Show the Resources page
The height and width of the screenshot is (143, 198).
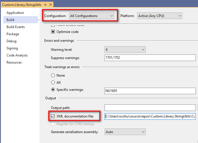coord(14,62)
